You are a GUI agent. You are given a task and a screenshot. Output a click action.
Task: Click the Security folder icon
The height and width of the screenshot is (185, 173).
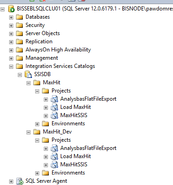click(20, 25)
